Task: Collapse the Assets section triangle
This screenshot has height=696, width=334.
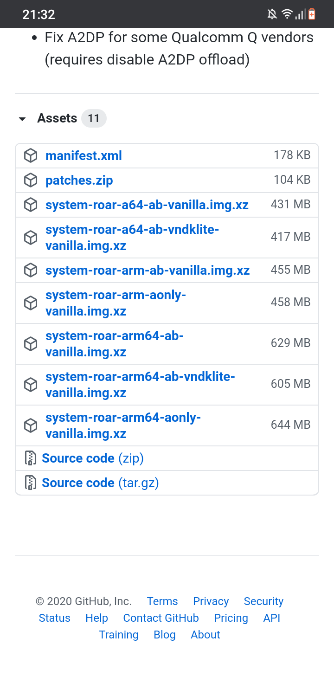Action: tap(22, 119)
